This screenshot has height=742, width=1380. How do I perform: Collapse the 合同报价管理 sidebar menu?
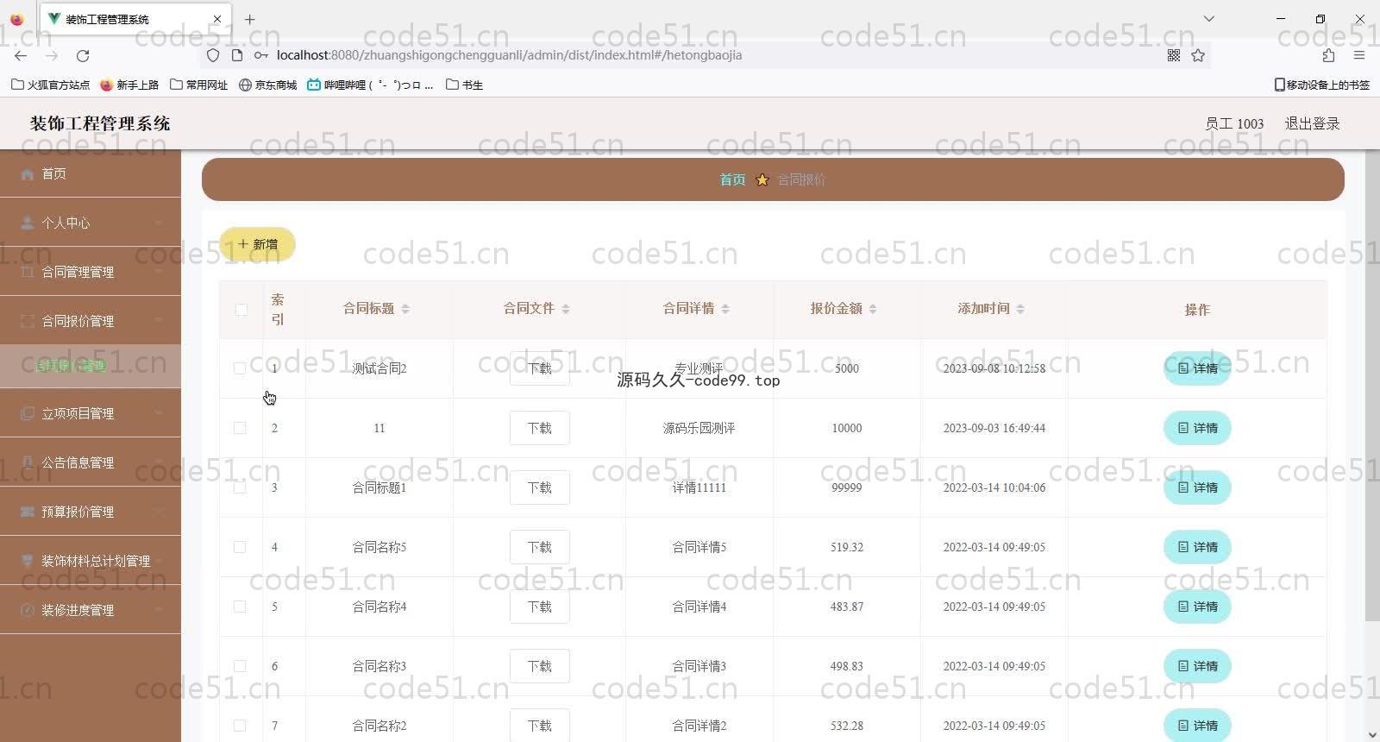91,321
